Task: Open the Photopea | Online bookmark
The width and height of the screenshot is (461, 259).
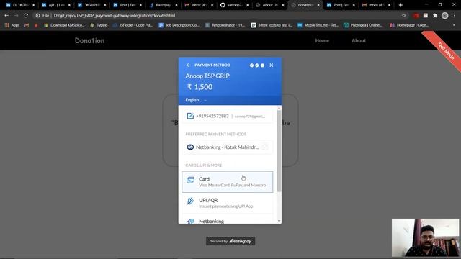Action: pyautogui.click(x=363, y=25)
